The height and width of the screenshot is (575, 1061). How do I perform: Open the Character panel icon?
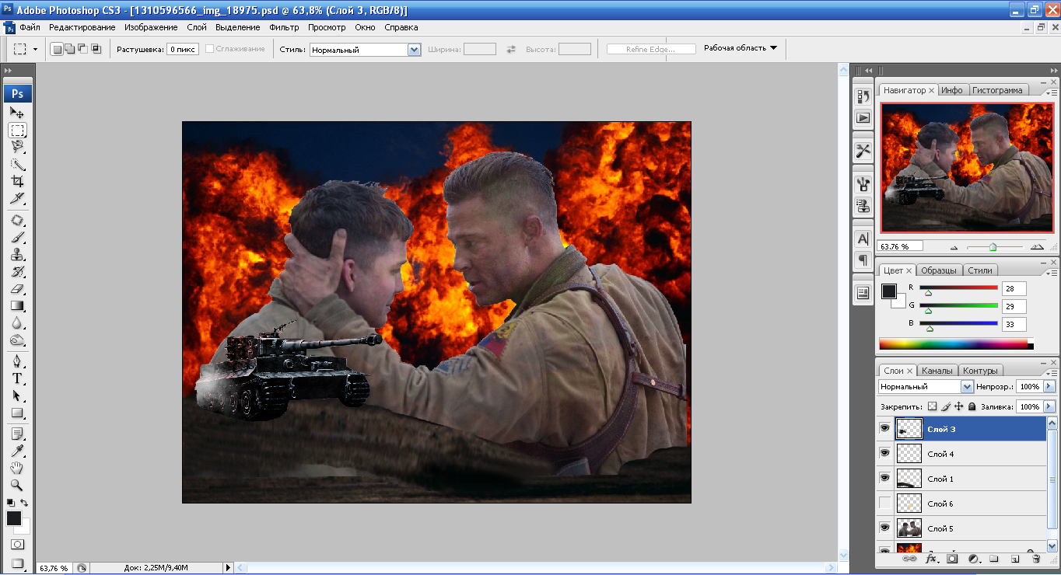[863, 239]
